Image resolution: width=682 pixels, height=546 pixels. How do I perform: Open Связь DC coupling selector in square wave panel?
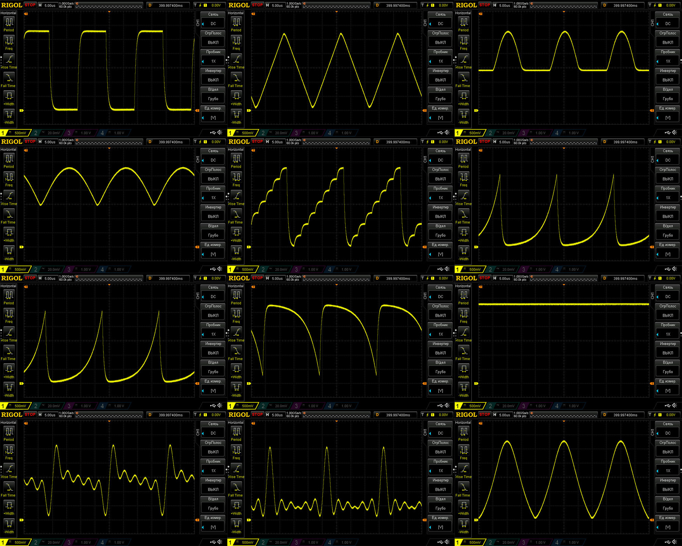(x=213, y=24)
